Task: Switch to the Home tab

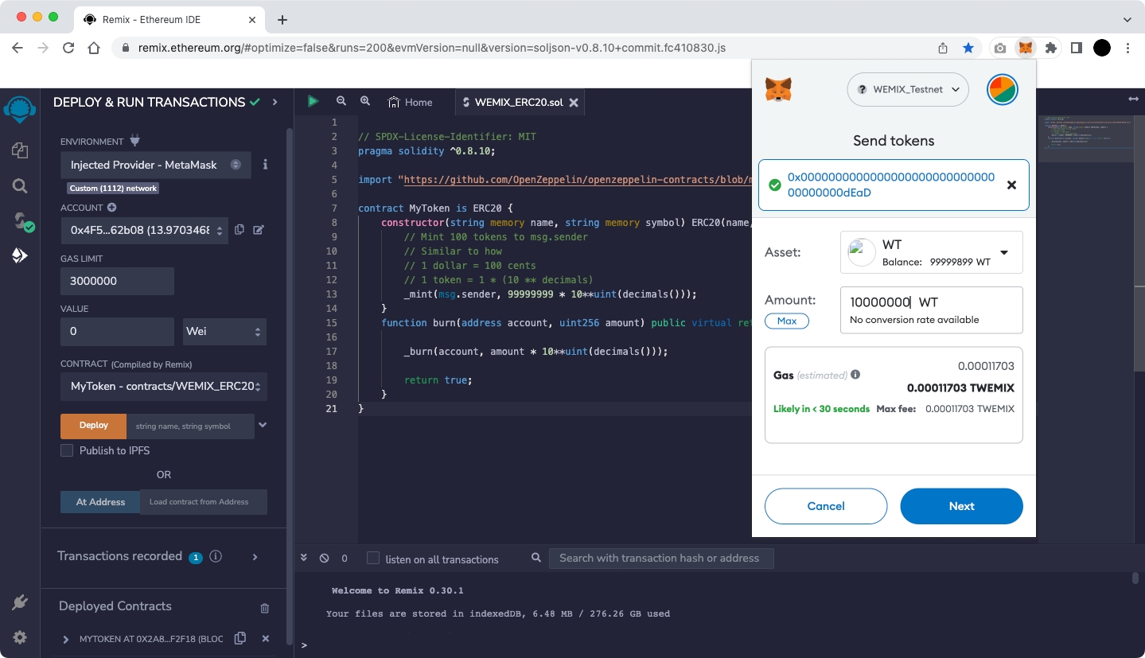Action: click(411, 102)
